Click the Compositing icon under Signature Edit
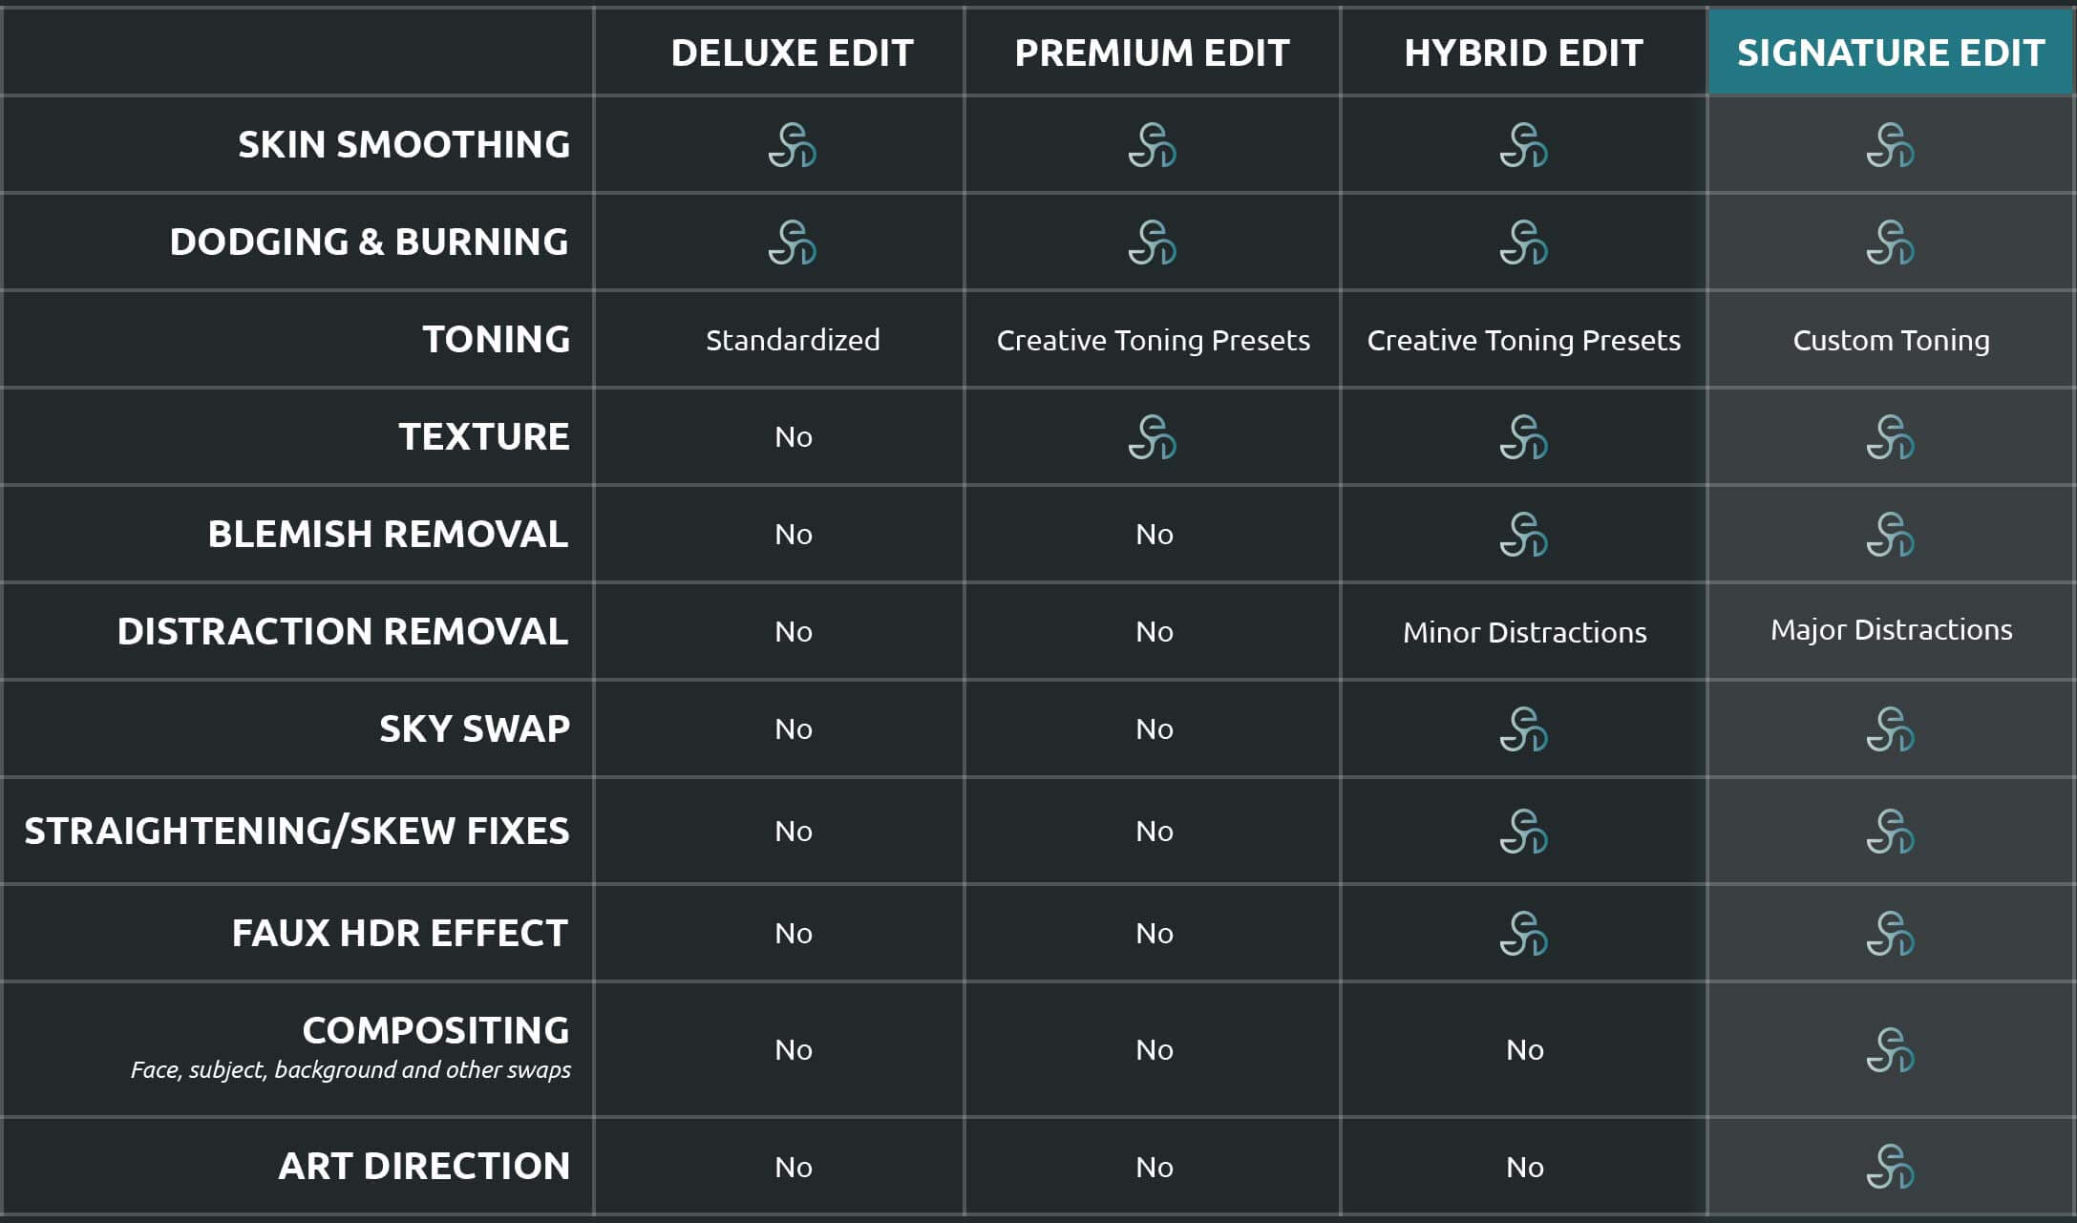The width and height of the screenshot is (2077, 1223). (1891, 1050)
